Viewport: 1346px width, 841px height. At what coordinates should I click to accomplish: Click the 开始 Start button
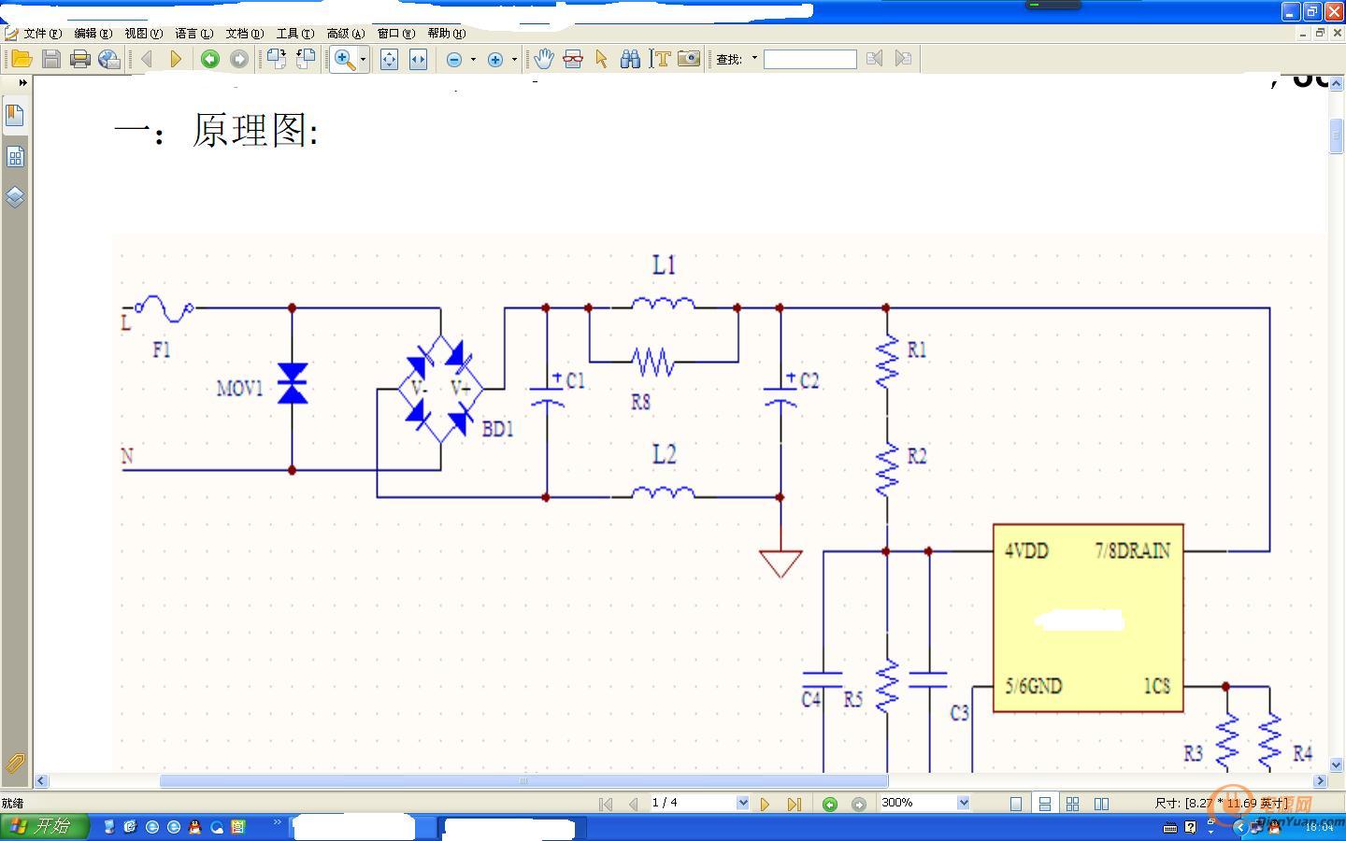[44, 826]
